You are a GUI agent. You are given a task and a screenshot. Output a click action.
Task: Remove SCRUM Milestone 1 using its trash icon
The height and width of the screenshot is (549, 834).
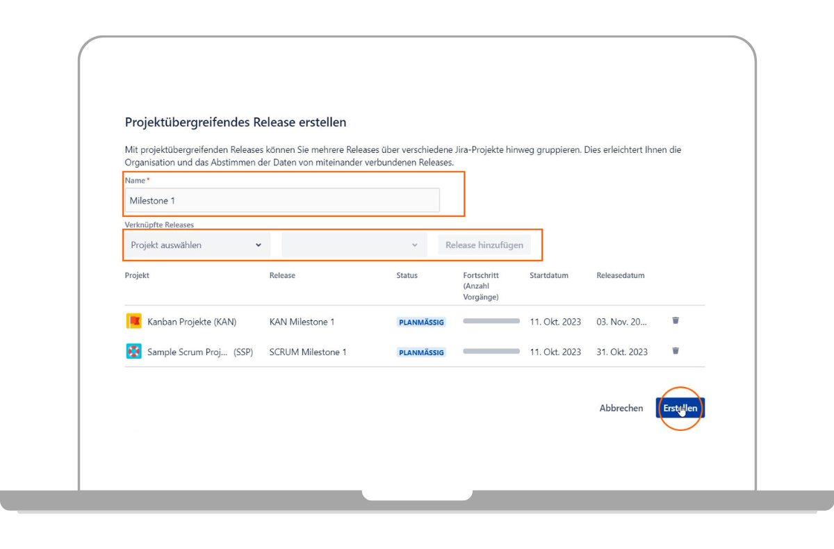point(675,351)
